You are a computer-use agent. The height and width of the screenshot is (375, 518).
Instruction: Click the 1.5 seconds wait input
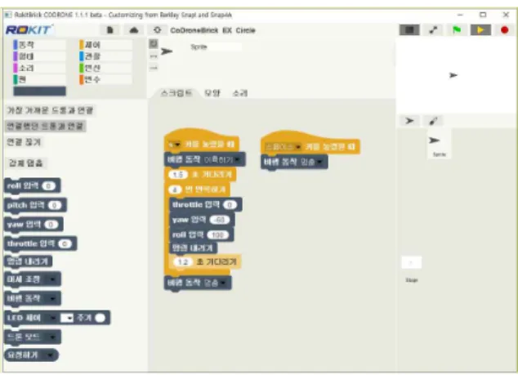[178, 175]
